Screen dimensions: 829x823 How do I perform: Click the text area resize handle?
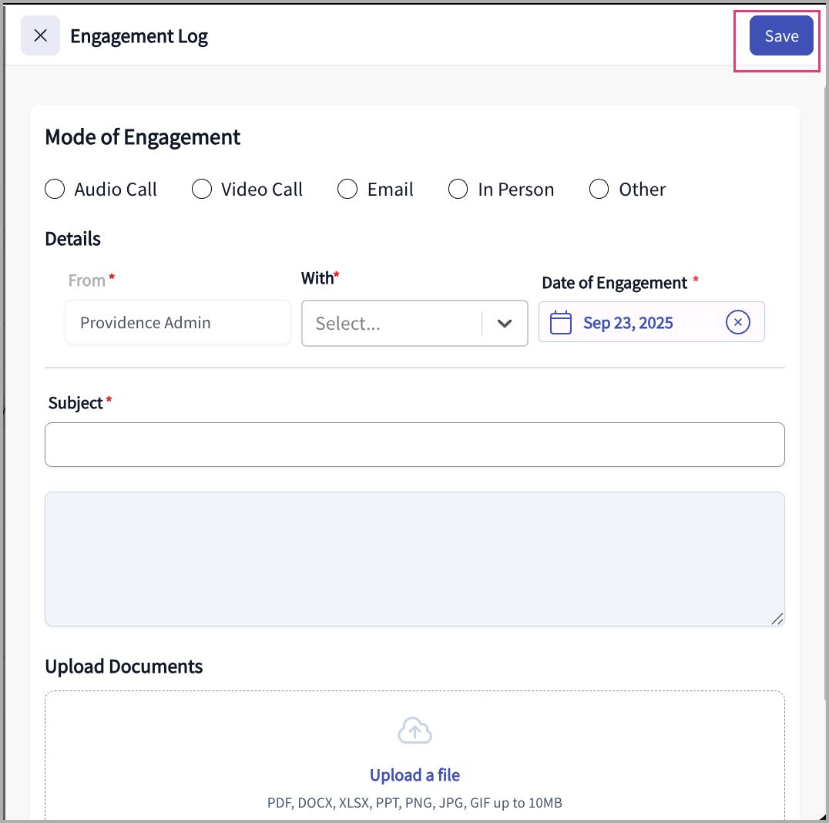[x=777, y=619]
